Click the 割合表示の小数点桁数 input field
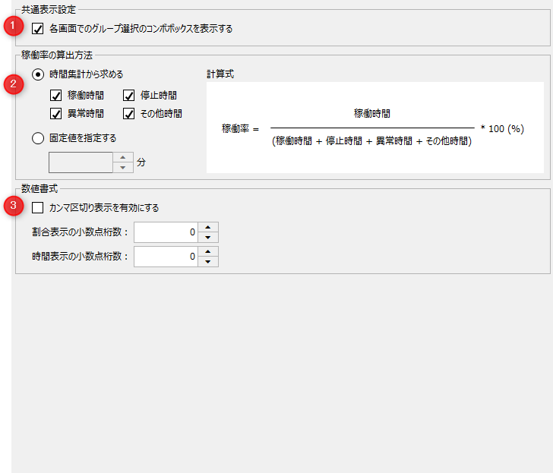 (166, 232)
